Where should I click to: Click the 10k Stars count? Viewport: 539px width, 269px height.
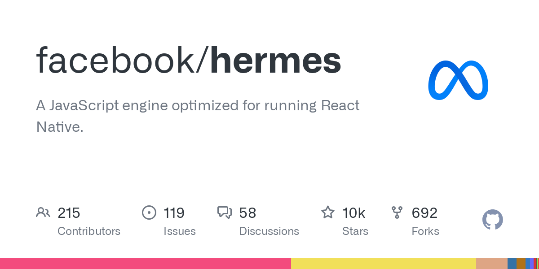pyautogui.click(x=353, y=213)
